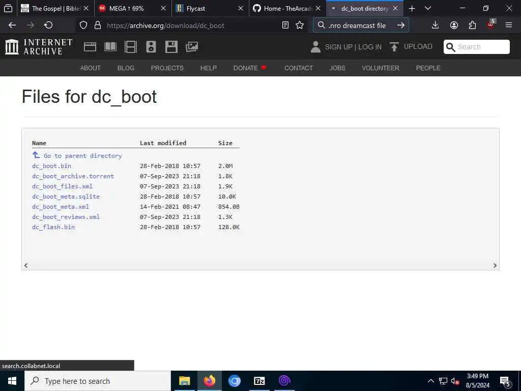This screenshot has width=521, height=391.
Task: Click SIGN UP link
Action: pyautogui.click(x=339, y=47)
